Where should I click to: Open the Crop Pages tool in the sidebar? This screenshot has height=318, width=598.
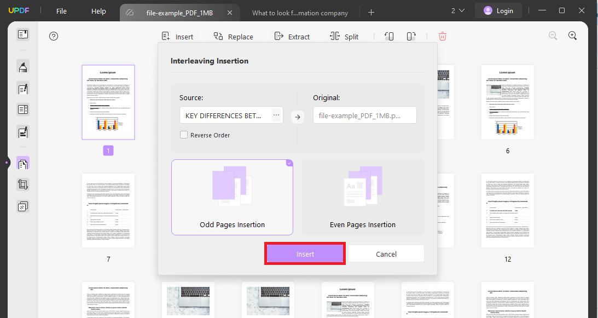22,184
